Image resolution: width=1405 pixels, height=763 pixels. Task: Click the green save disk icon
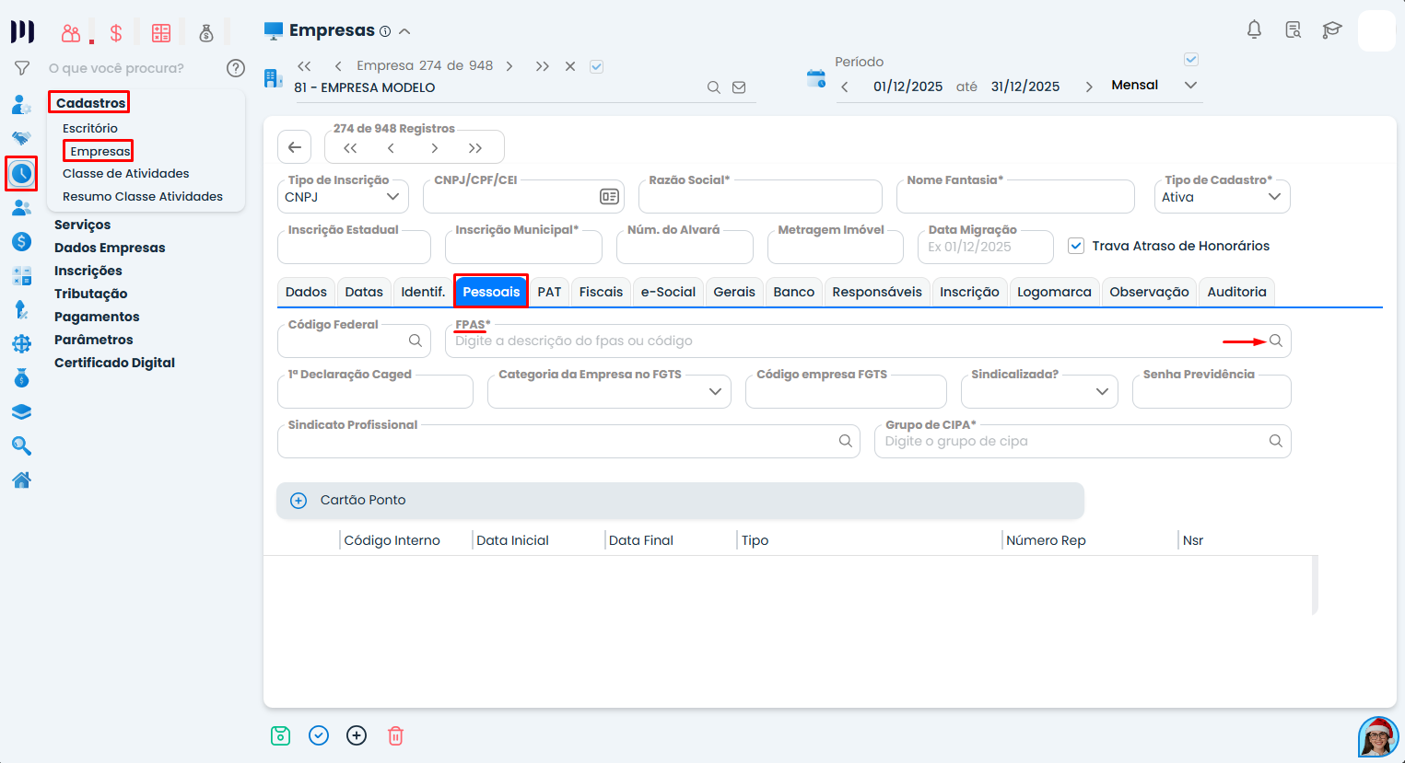point(281,735)
